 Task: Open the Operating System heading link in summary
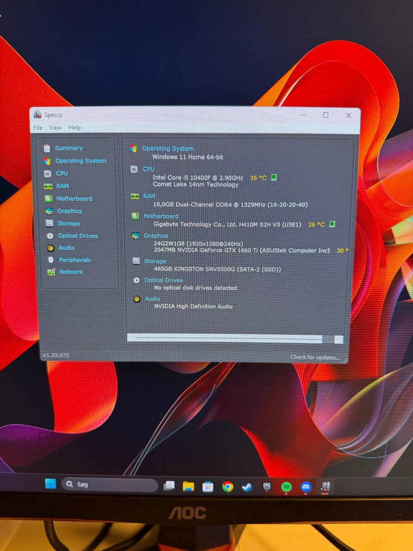point(168,149)
